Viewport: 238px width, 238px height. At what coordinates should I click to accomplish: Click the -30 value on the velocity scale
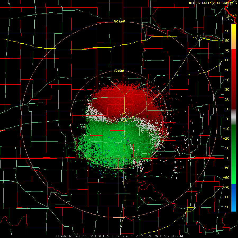coord(226,148)
